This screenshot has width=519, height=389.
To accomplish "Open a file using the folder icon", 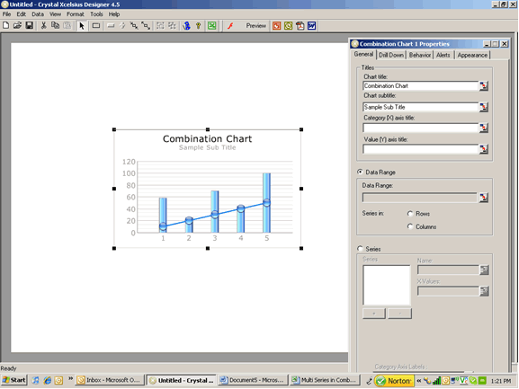I will [x=17, y=25].
